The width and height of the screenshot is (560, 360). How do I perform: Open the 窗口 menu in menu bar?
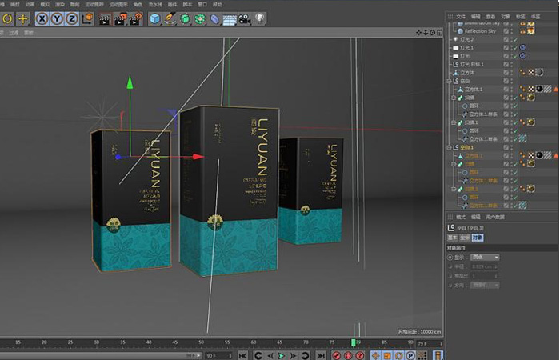tap(200, 4)
